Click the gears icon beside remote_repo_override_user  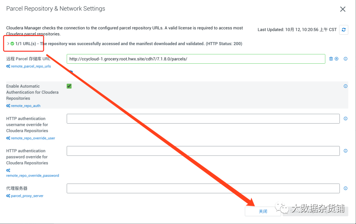point(8,138)
